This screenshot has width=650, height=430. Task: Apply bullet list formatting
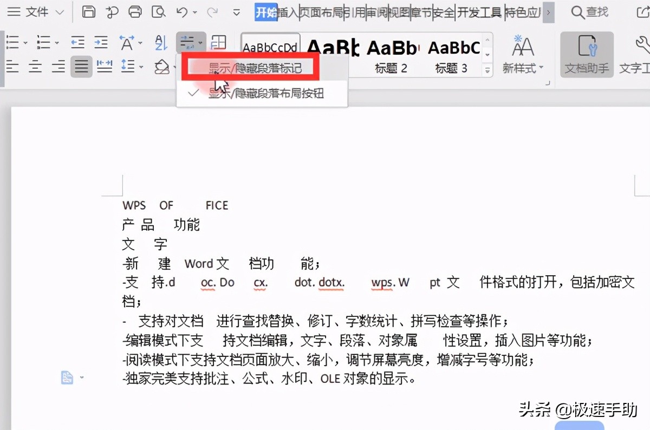click(12, 42)
